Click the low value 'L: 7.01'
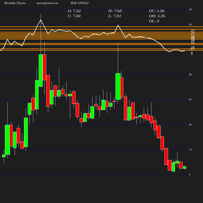Screen dimensions: 203x203 coord(114,16)
